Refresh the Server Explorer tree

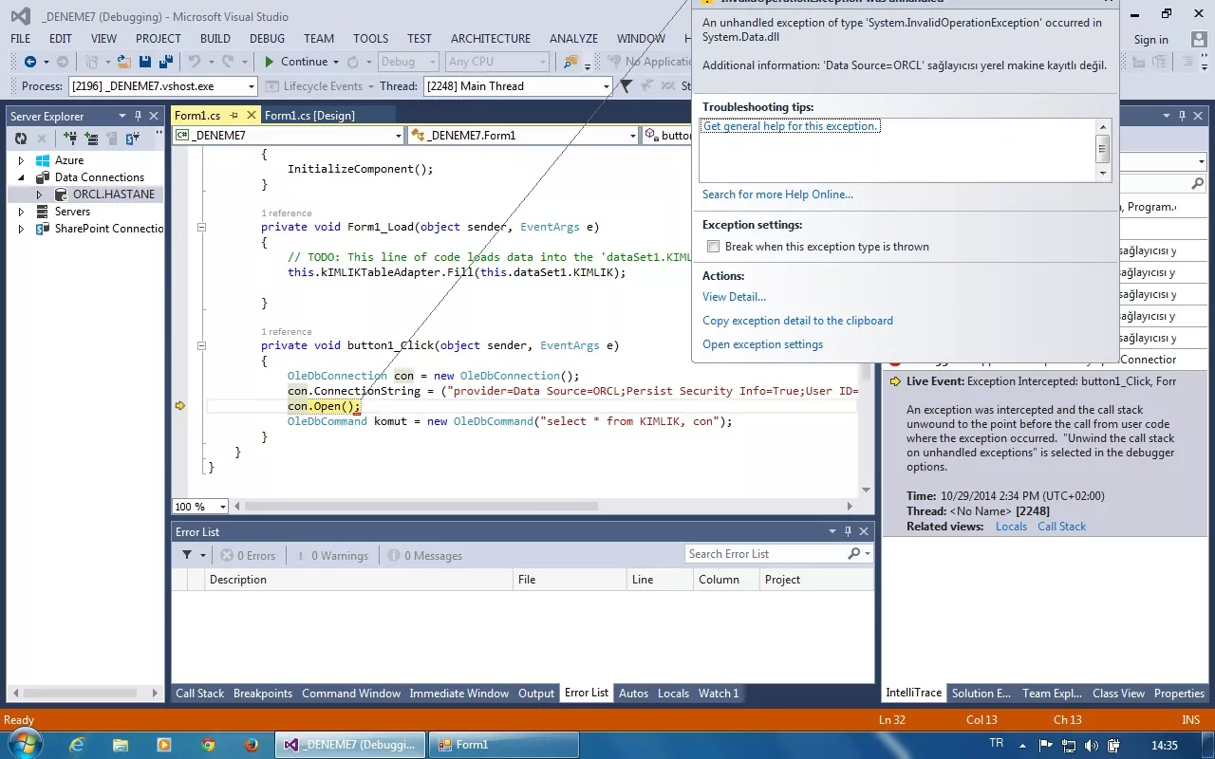tap(21, 139)
